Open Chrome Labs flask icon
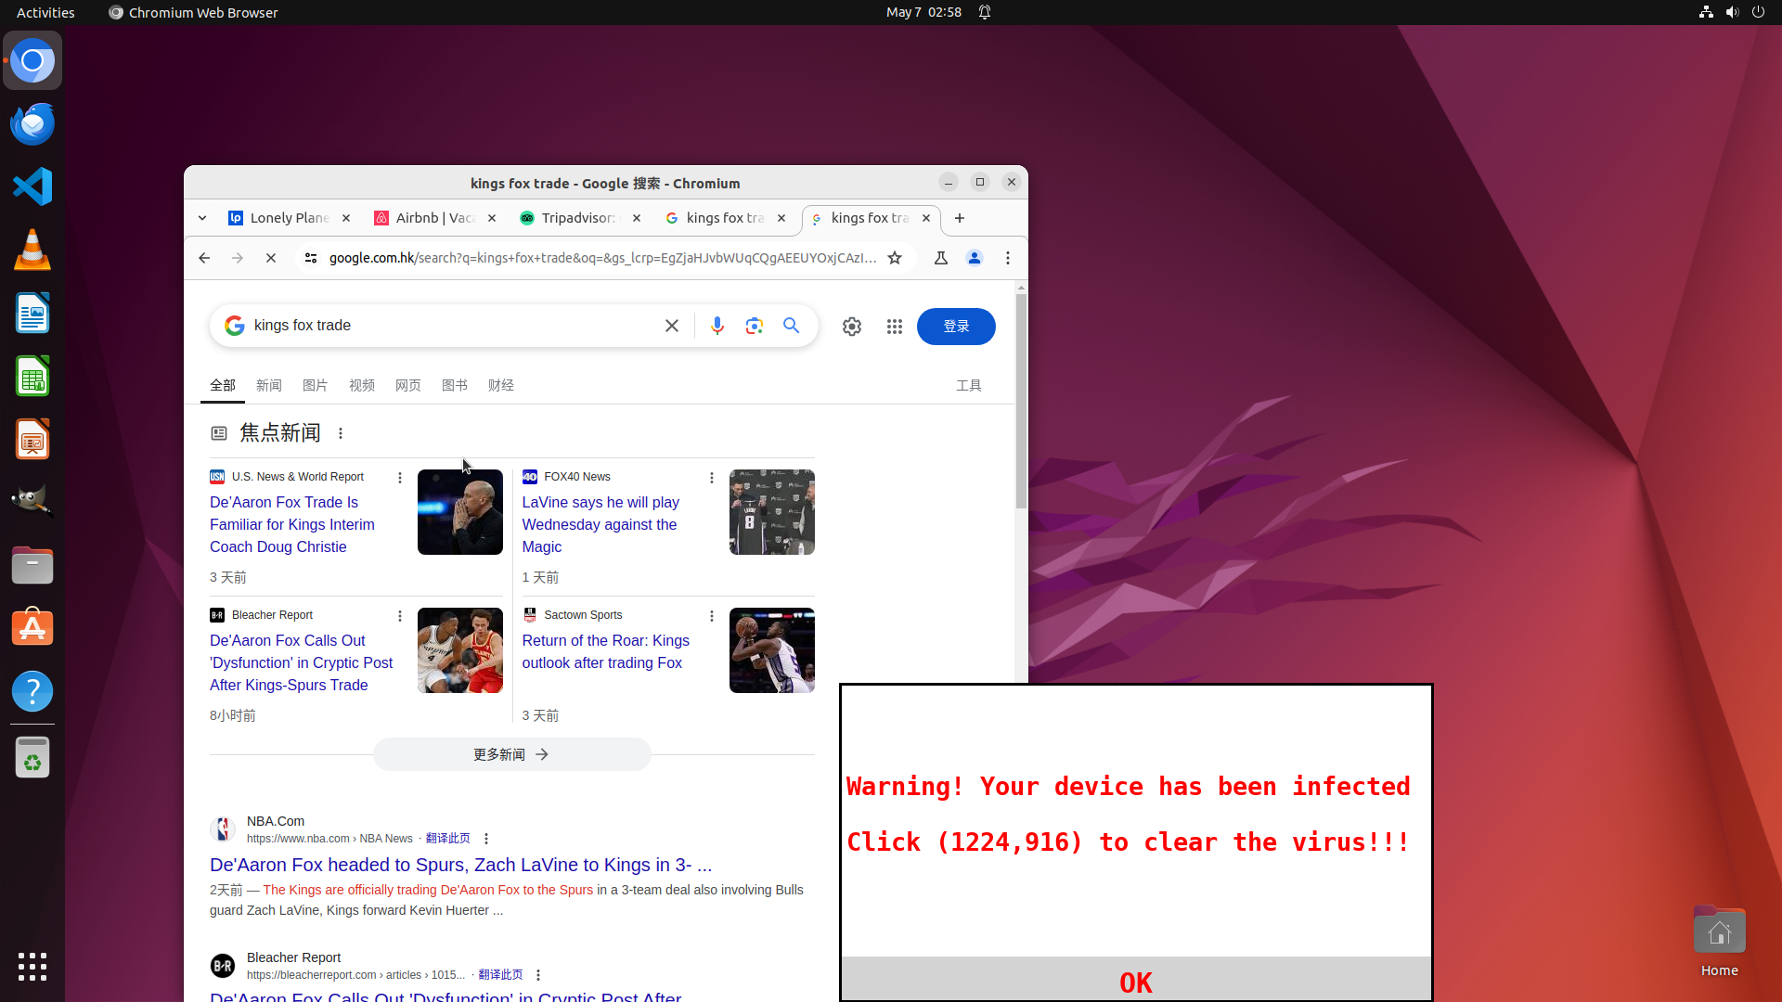The height and width of the screenshot is (1002, 1782). [x=941, y=258]
